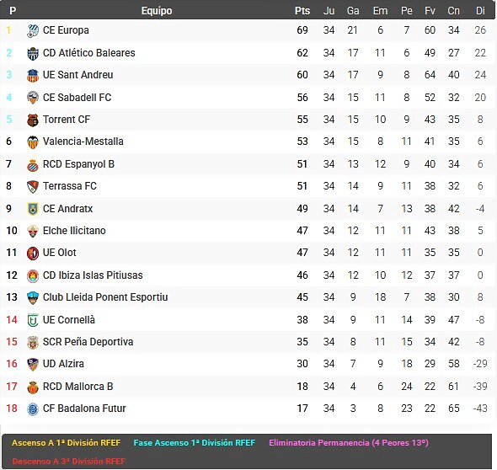Click the Elche Ilicitano crest

point(33,232)
